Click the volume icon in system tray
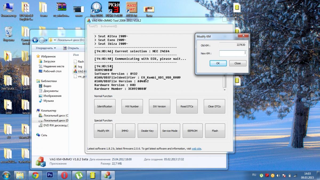Viewport: 320px width, 180px height. pyautogui.click(x=278, y=175)
